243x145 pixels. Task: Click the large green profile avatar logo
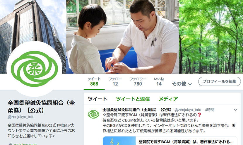click(x=35, y=69)
